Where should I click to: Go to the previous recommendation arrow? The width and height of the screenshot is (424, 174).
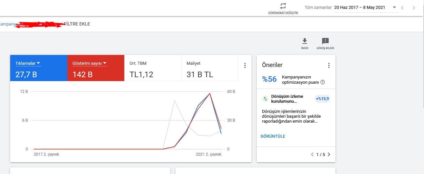pyautogui.click(x=312, y=154)
